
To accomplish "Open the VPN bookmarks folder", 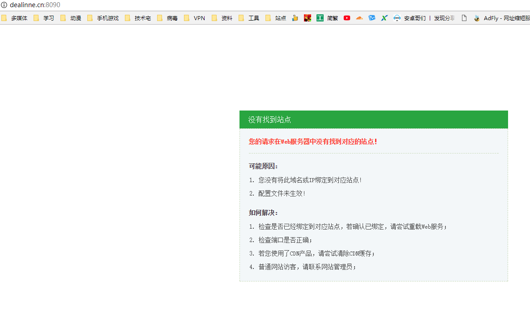I will 195,18.
